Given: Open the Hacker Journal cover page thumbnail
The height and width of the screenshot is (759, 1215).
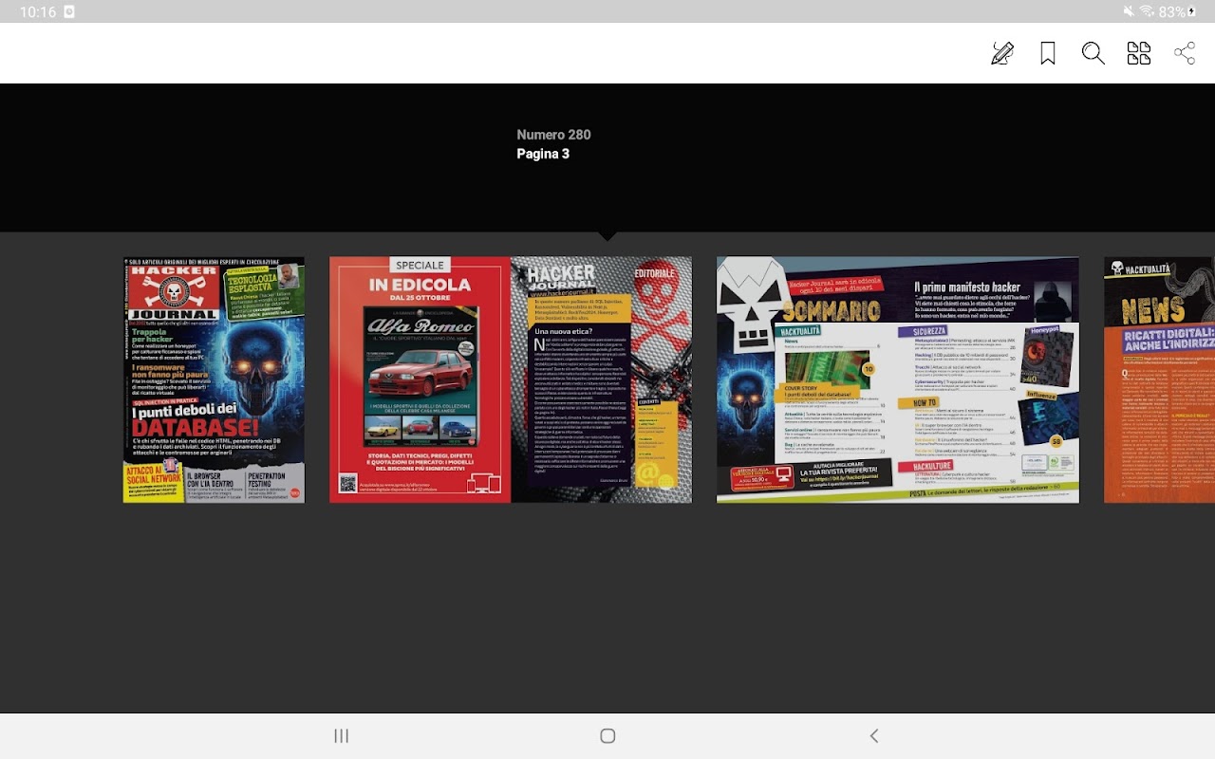Looking at the screenshot, I should pos(214,379).
